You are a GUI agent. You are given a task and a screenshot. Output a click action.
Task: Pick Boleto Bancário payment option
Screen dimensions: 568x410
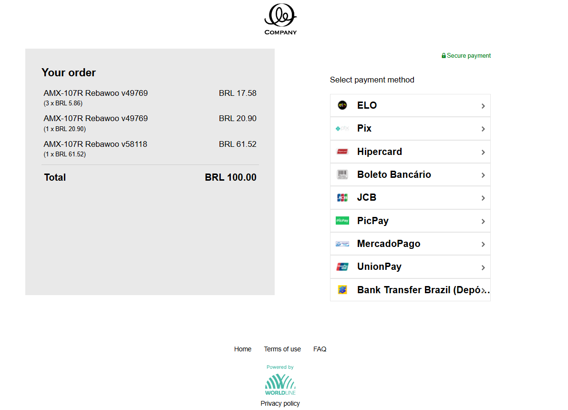pyautogui.click(x=394, y=174)
